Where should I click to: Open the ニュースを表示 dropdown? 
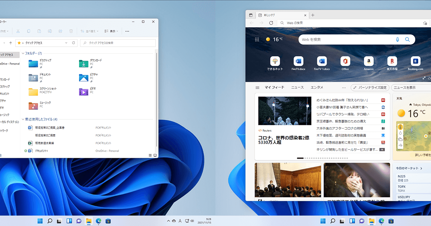tap(411, 88)
